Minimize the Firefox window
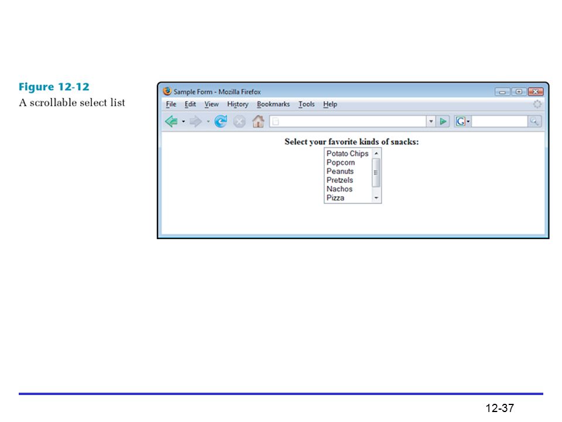 tap(502, 92)
